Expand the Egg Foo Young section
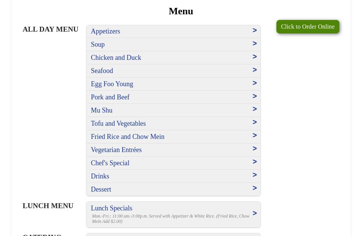 (112, 84)
